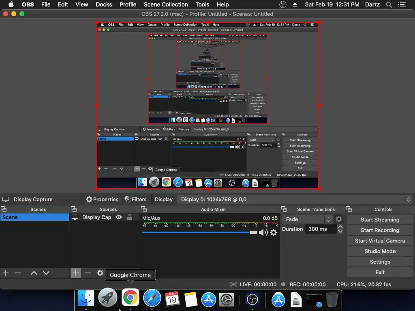This screenshot has width=415, height=311.
Task: Move scene up with arrow icon
Action: point(34,273)
